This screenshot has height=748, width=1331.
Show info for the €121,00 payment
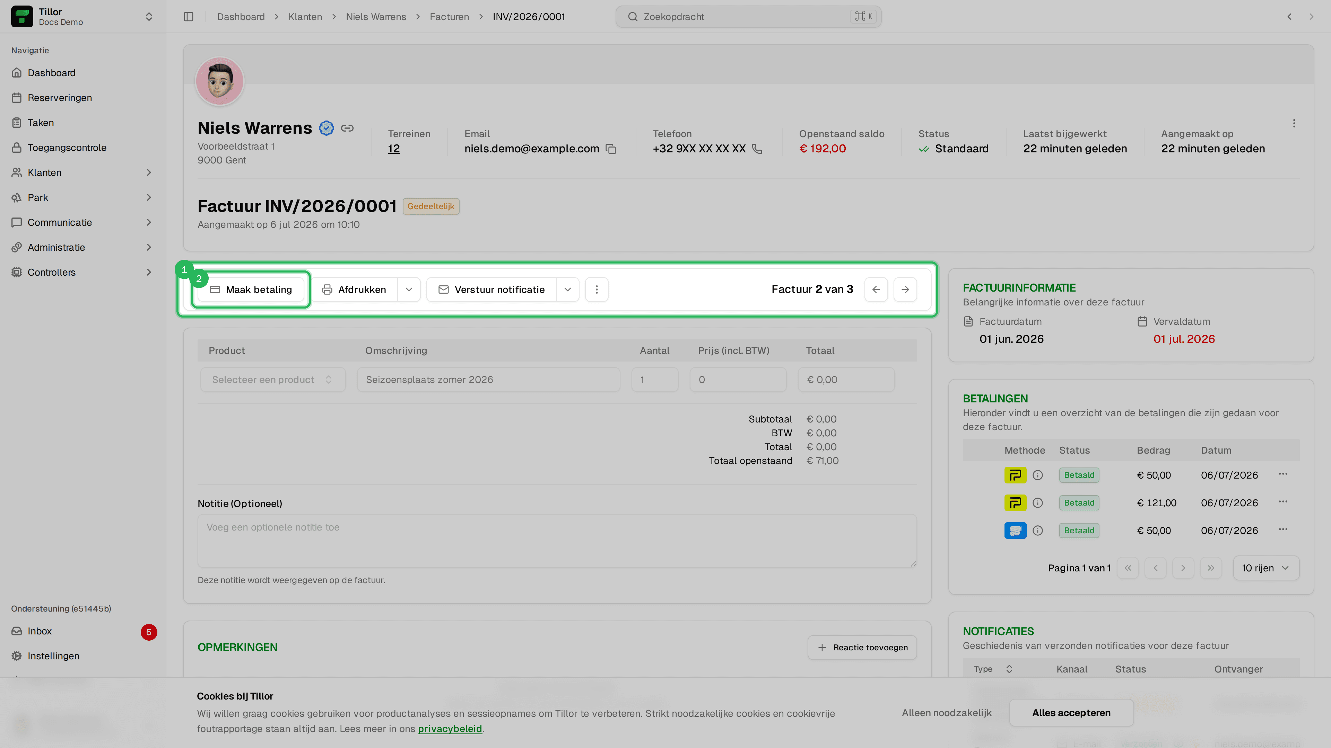point(1037,503)
